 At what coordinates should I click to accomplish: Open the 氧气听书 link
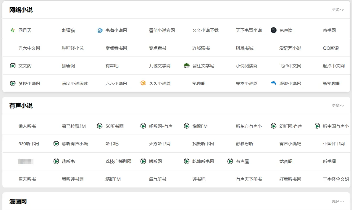(x=158, y=179)
